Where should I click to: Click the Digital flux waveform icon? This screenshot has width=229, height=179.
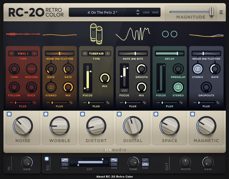(x=144, y=103)
